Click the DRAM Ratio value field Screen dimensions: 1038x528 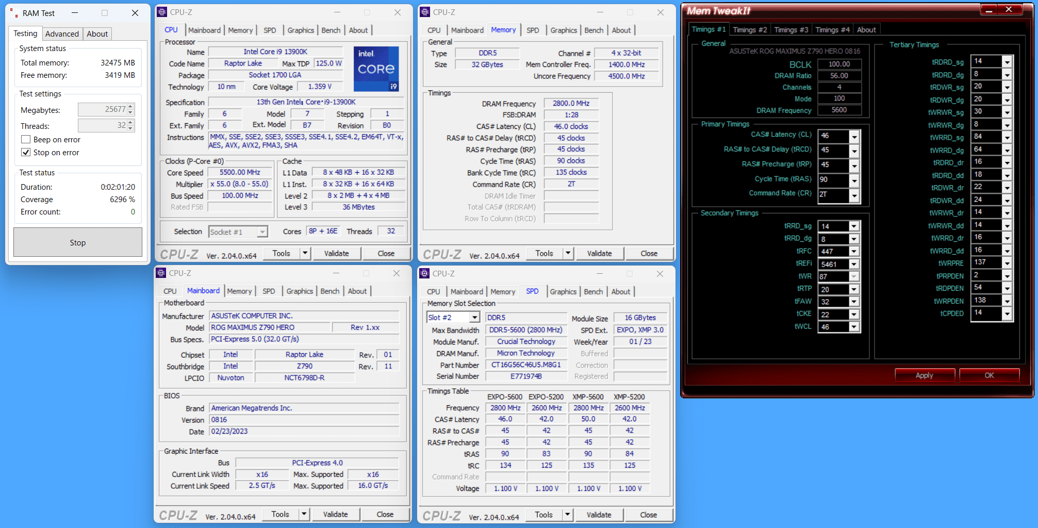click(x=839, y=76)
